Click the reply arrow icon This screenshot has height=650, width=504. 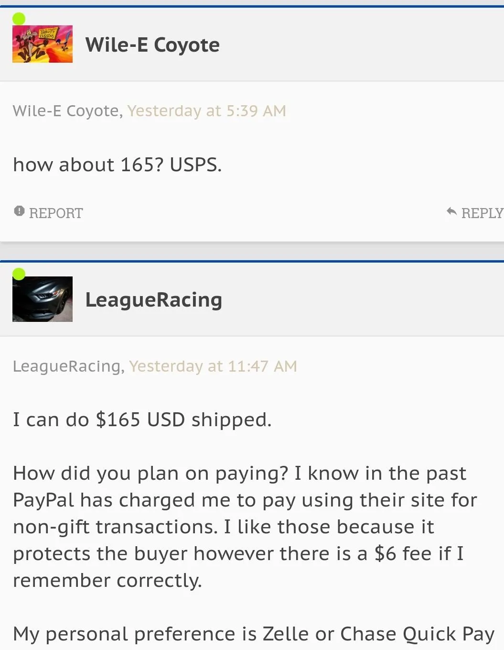coord(451,211)
